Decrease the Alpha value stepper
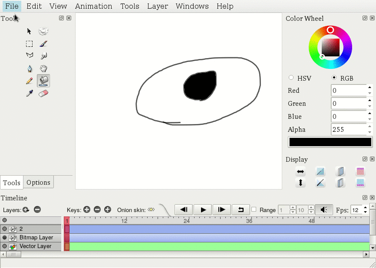The width and height of the screenshot is (376, 268). pyautogui.click(x=369, y=132)
